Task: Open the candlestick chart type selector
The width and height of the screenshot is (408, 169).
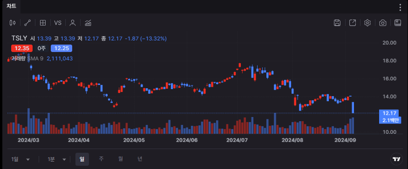Action: [x=13, y=23]
